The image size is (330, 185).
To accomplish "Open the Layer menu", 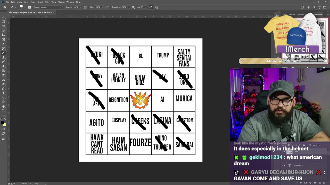I will [x=27, y=2].
